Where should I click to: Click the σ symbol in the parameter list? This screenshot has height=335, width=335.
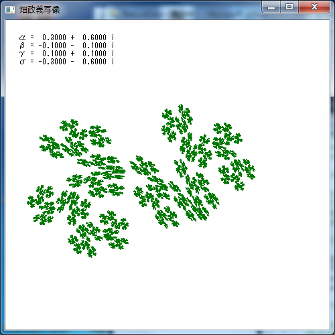(22, 62)
